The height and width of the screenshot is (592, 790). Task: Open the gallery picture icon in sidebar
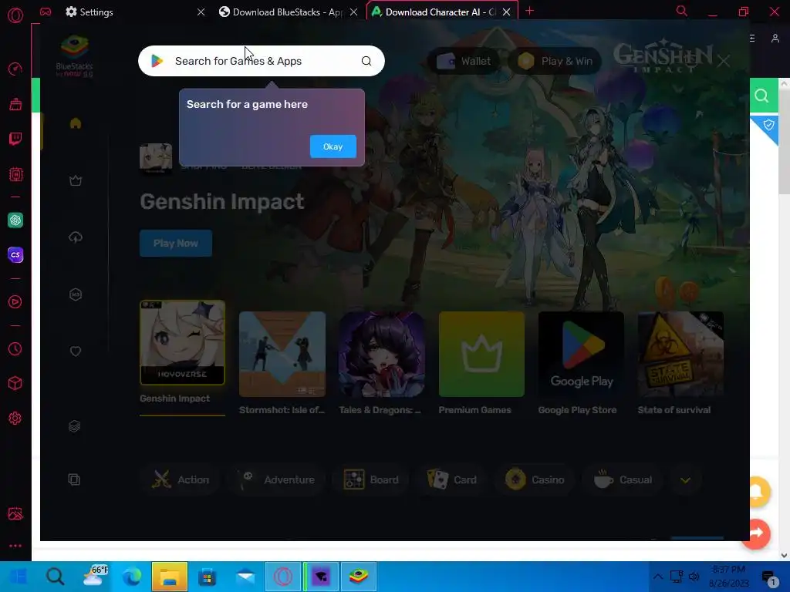pos(15,513)
